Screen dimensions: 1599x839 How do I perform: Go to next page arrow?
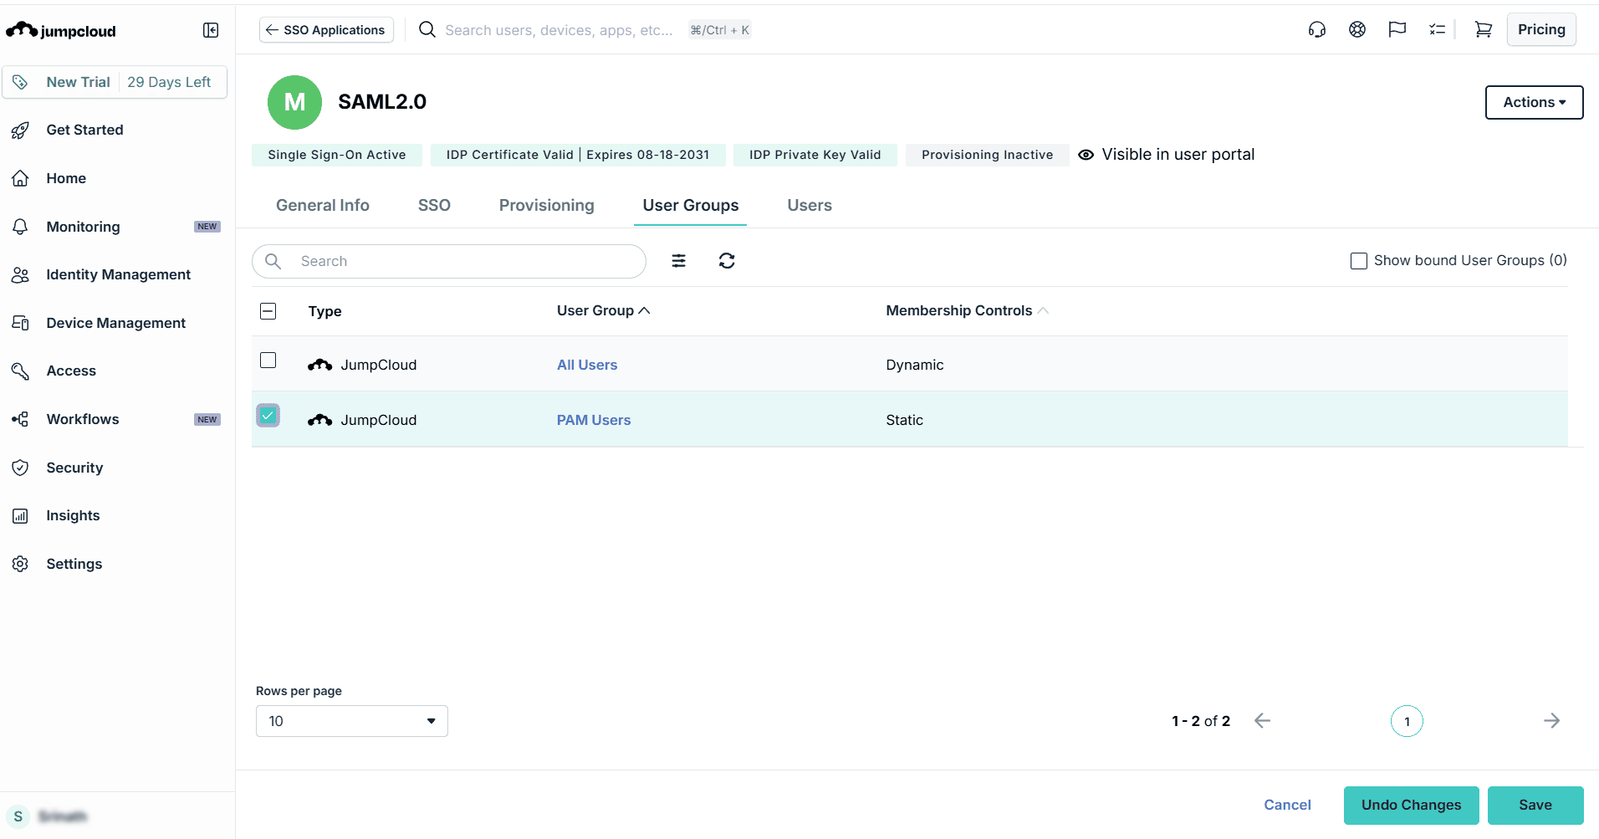point(1552,721)
